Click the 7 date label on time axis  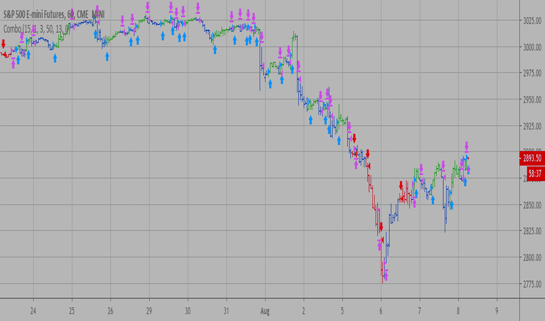(419, 311)
